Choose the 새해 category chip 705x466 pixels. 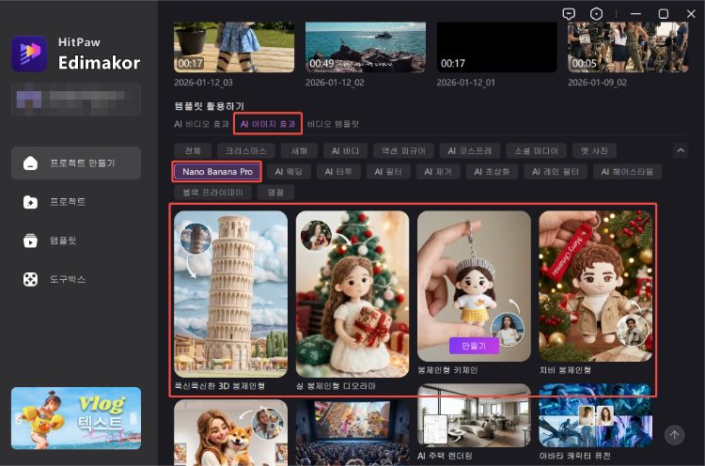coord(299,151)
